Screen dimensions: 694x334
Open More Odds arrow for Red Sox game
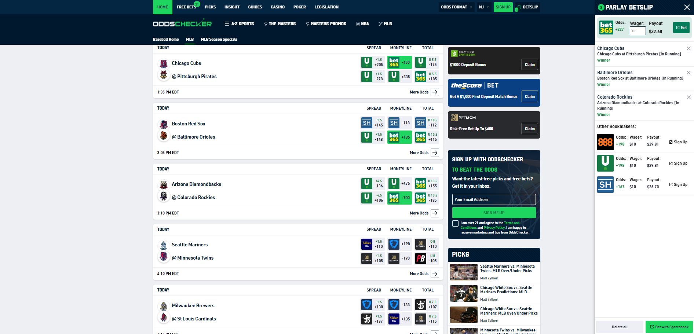point(435,153)
